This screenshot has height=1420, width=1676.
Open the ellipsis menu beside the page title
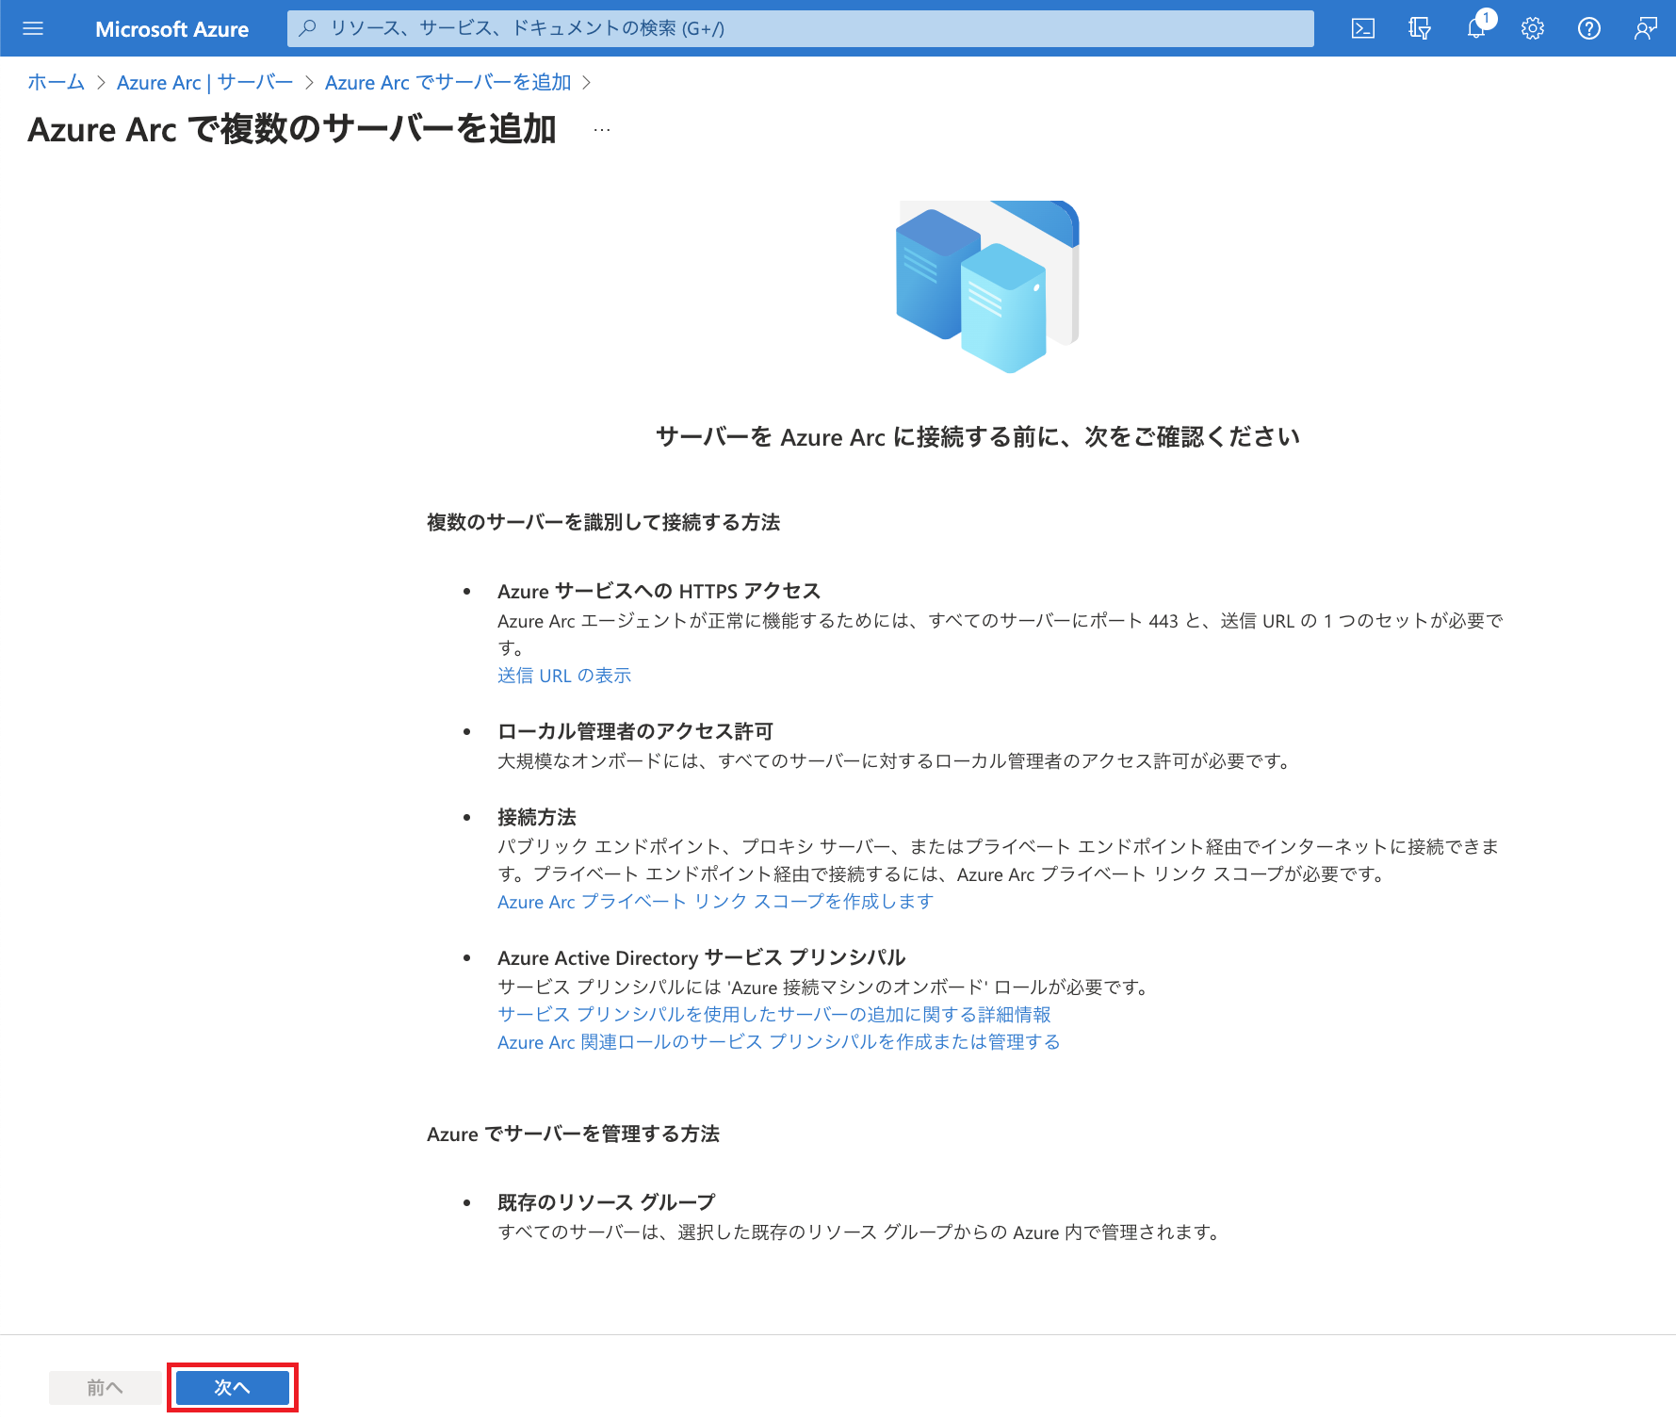(x=602, y=130)
